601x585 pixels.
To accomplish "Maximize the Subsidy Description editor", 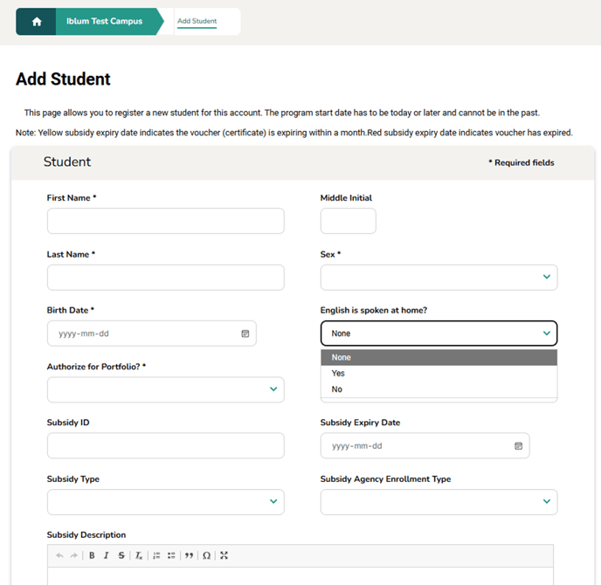I will point(224,555).
